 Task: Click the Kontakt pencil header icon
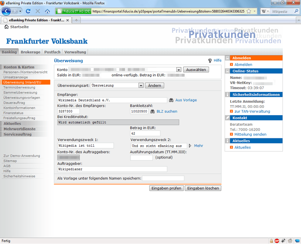point(228,118)
